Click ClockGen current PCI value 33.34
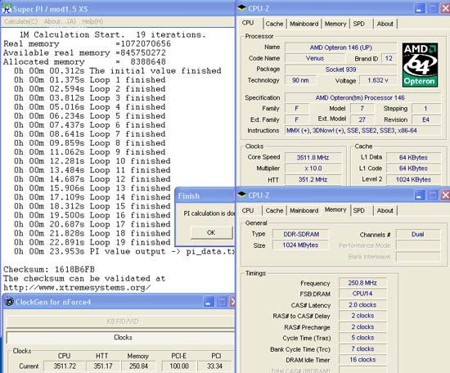Image resolution: width=450 pixels, height=373 pixels. tap(214, 366)
